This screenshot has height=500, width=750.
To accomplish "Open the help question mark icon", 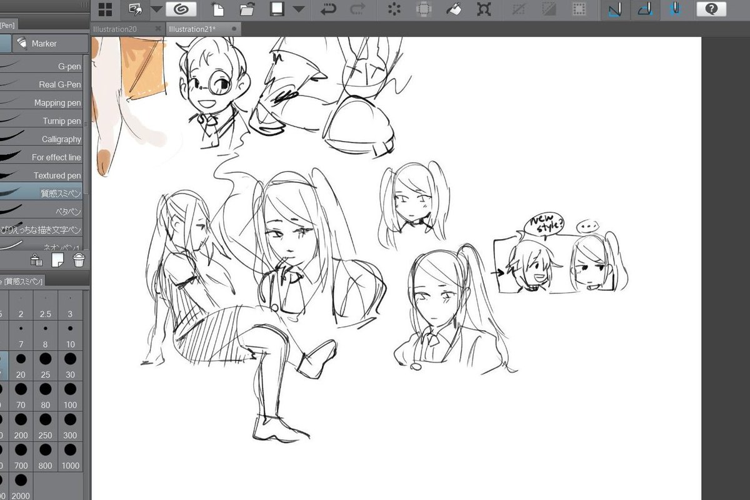I will pyautogui.click(x=711, y=9).
